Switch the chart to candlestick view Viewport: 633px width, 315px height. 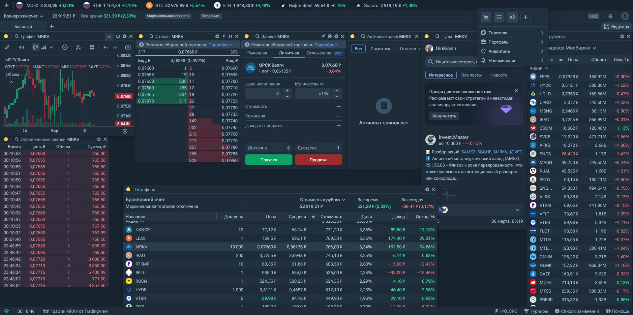click(x=35, y=47)
